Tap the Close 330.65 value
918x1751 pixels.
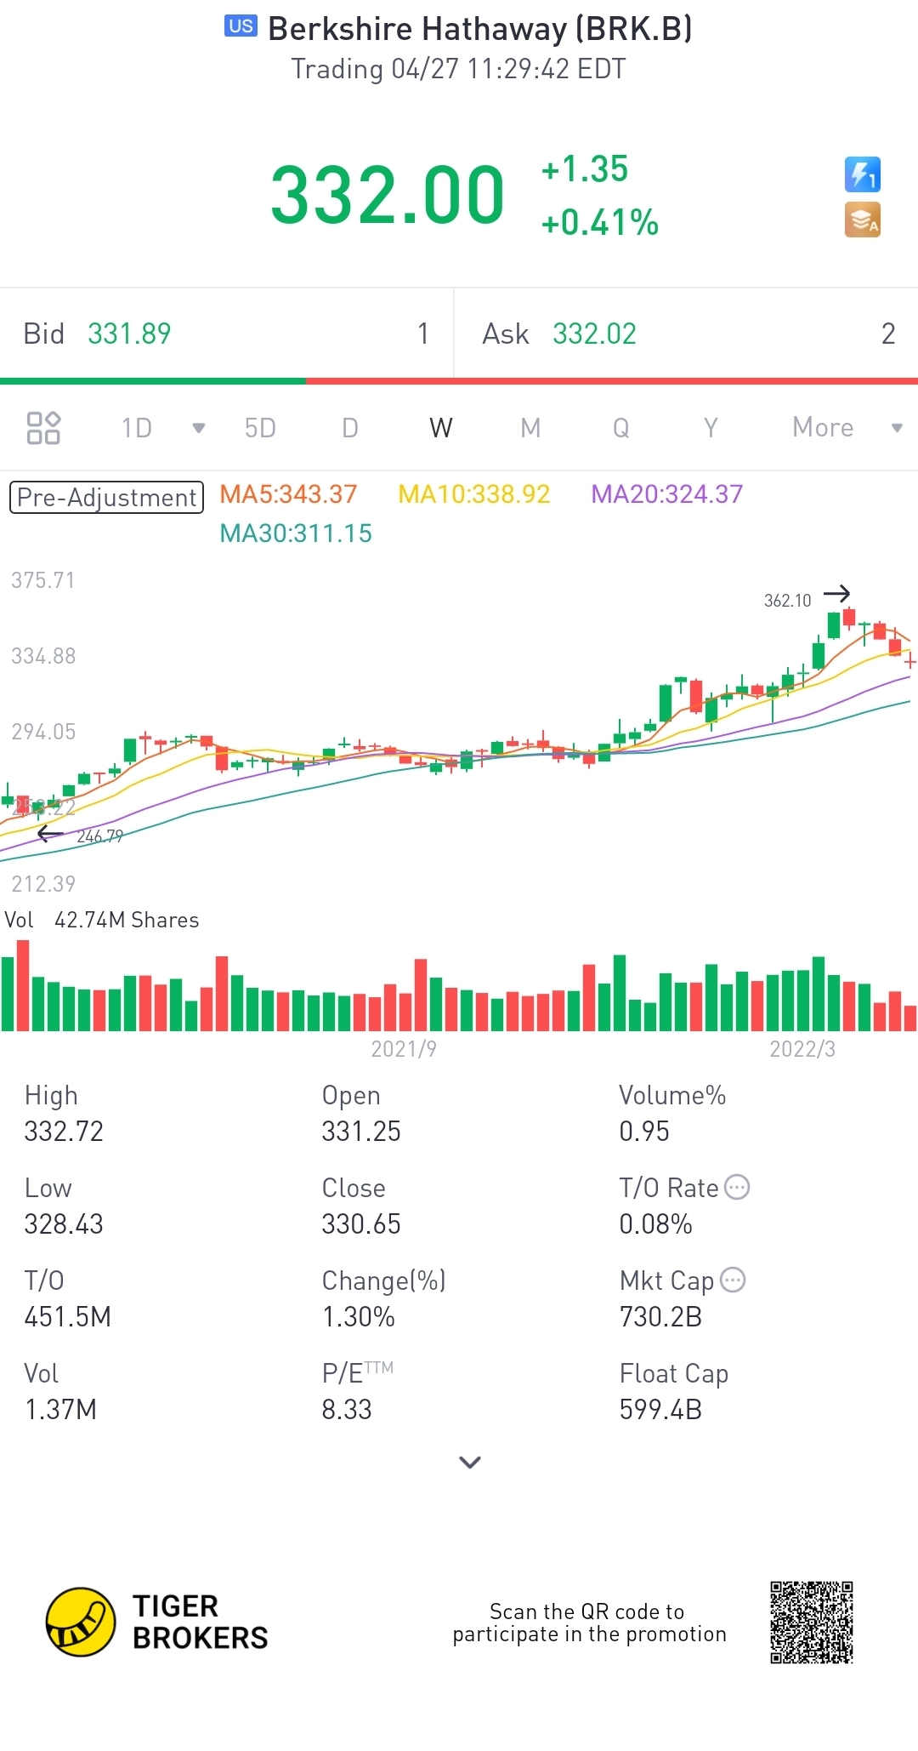[361, 1224]
